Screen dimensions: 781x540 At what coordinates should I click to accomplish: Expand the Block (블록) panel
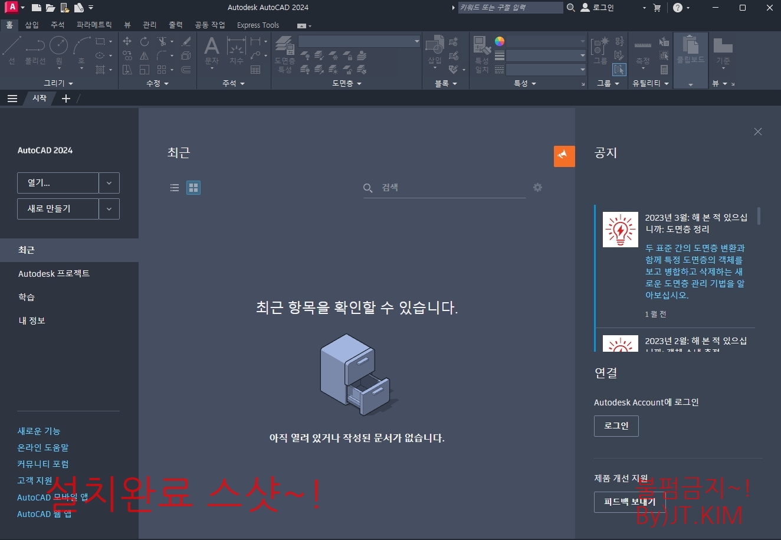[446, 83]
